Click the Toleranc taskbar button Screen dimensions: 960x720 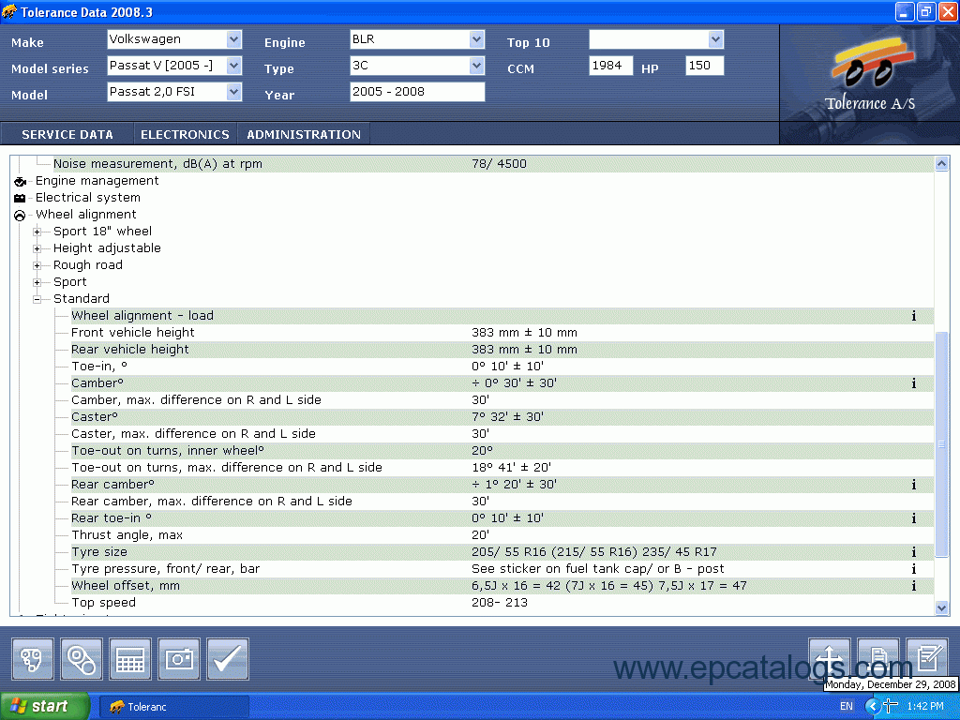pyautogui.click(x=174, y=707)
